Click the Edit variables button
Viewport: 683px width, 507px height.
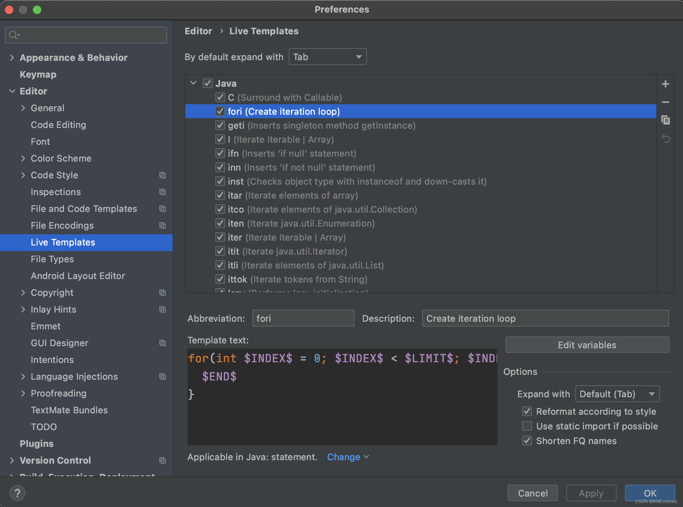tap(587, 345)
